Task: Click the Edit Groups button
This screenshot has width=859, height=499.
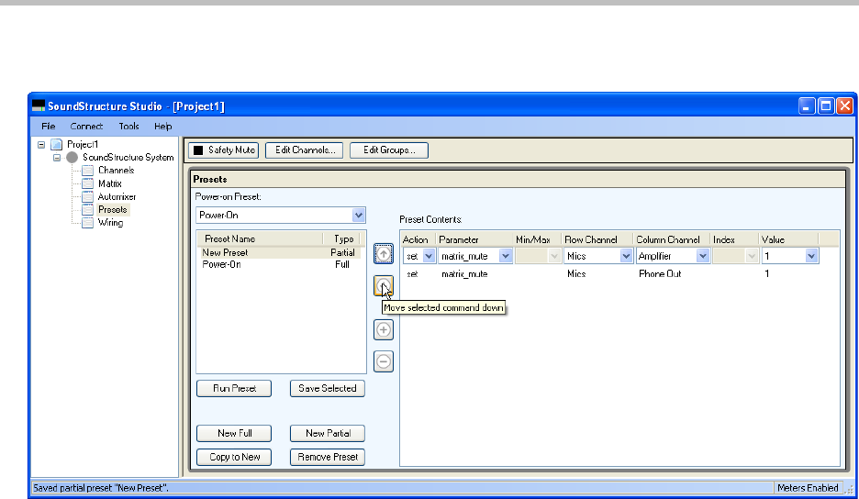Action: point(388,150)
